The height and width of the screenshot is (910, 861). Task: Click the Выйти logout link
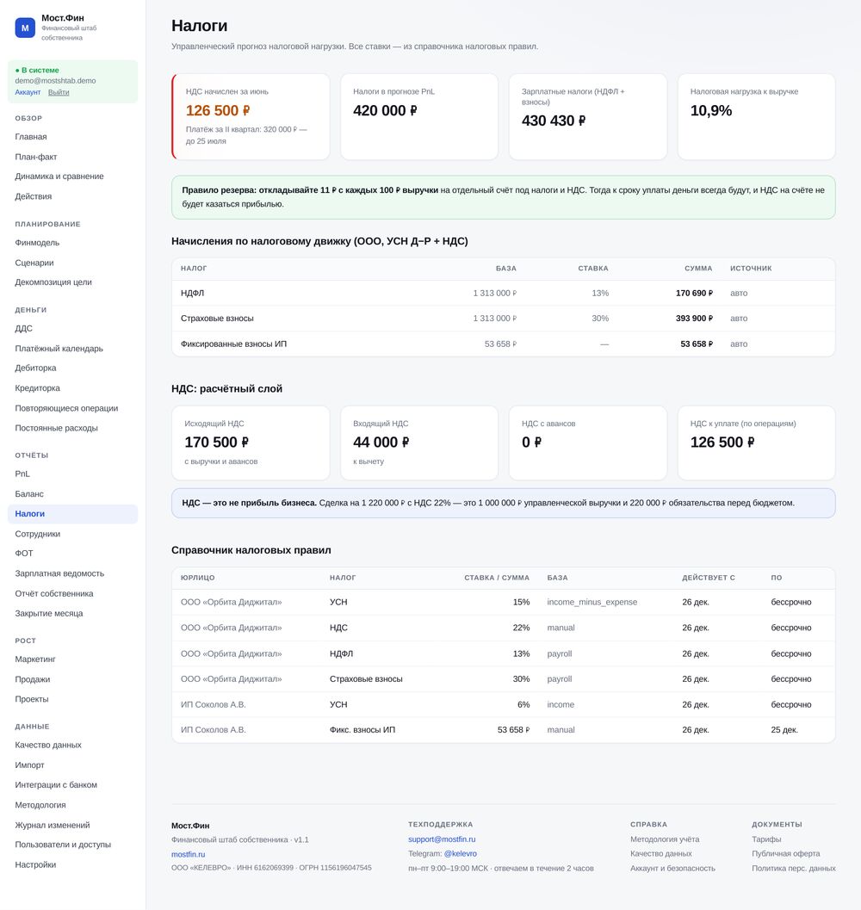[59, 92]
